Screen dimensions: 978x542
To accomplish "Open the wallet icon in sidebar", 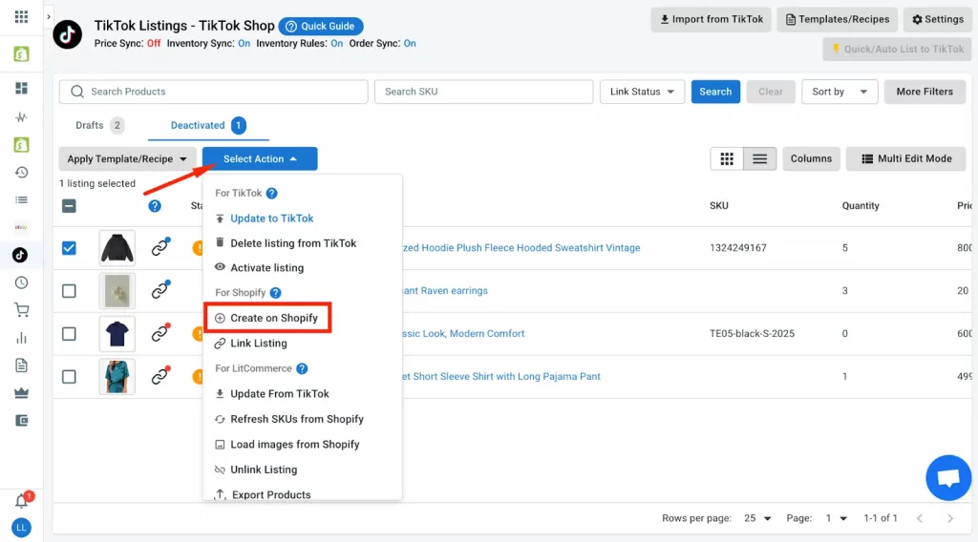I will [x=21, y=421].
